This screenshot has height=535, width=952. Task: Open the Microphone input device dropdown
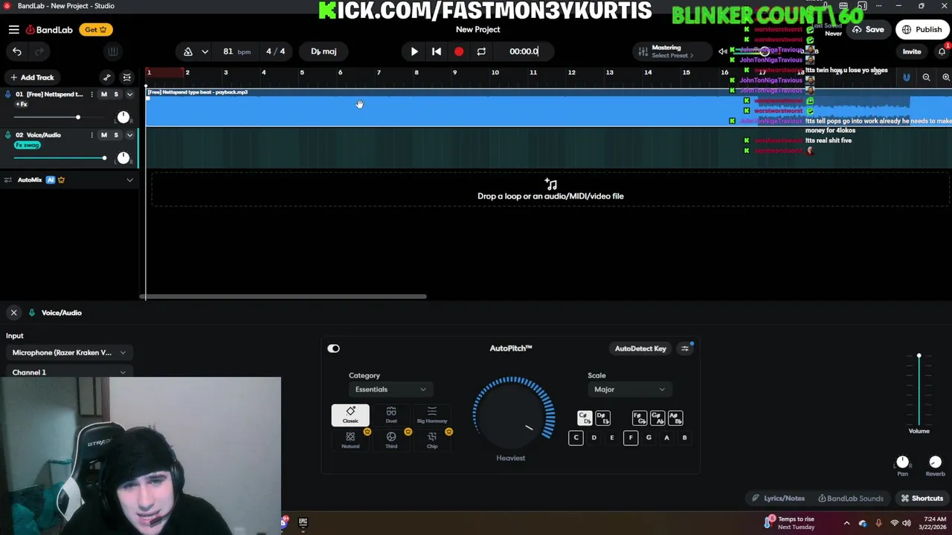pyautogui.click(x=69, y=353)
